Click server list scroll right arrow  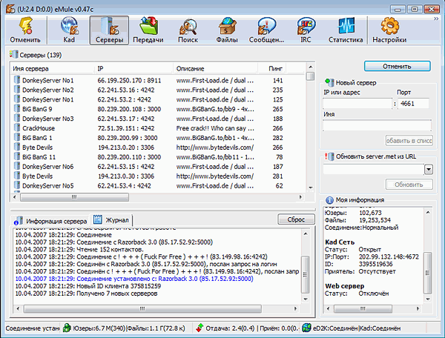click(x=301, y=196)
